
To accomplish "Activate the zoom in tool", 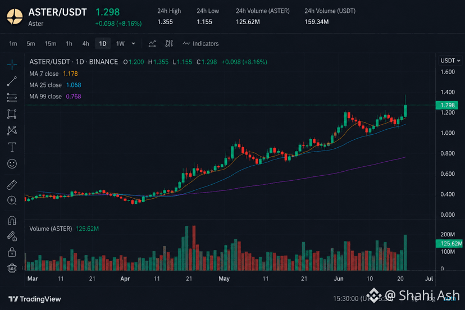I will click(x=12, y=200).
